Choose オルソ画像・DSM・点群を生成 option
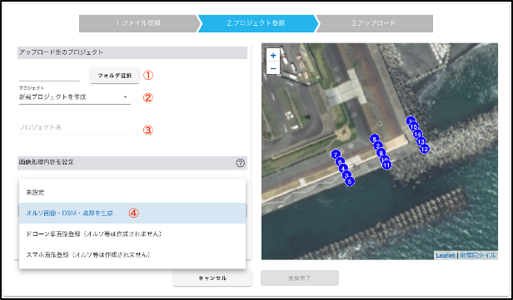The image size is (513, 300). pos(132,214)
